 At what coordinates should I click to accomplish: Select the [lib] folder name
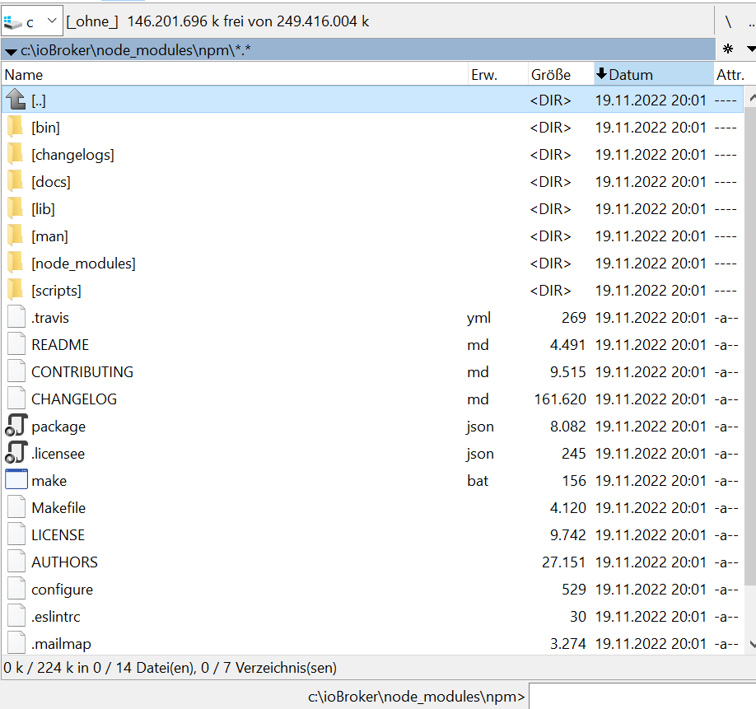tap(44, 209)
